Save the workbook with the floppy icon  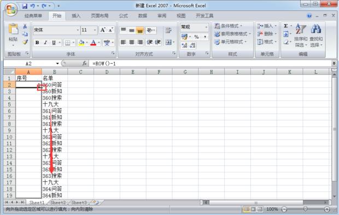click(x=25, y=6)
